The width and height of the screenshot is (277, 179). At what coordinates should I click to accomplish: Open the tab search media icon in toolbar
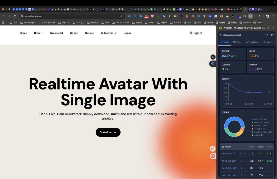click(259, 16)
